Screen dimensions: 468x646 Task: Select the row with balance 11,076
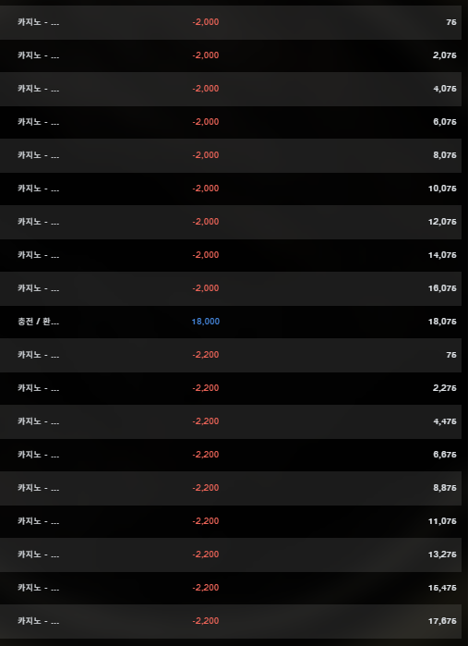click(x=231, y=521)
